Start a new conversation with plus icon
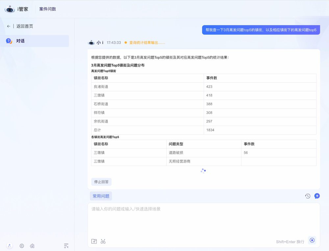Screen dimensions: 329x251 317,196
